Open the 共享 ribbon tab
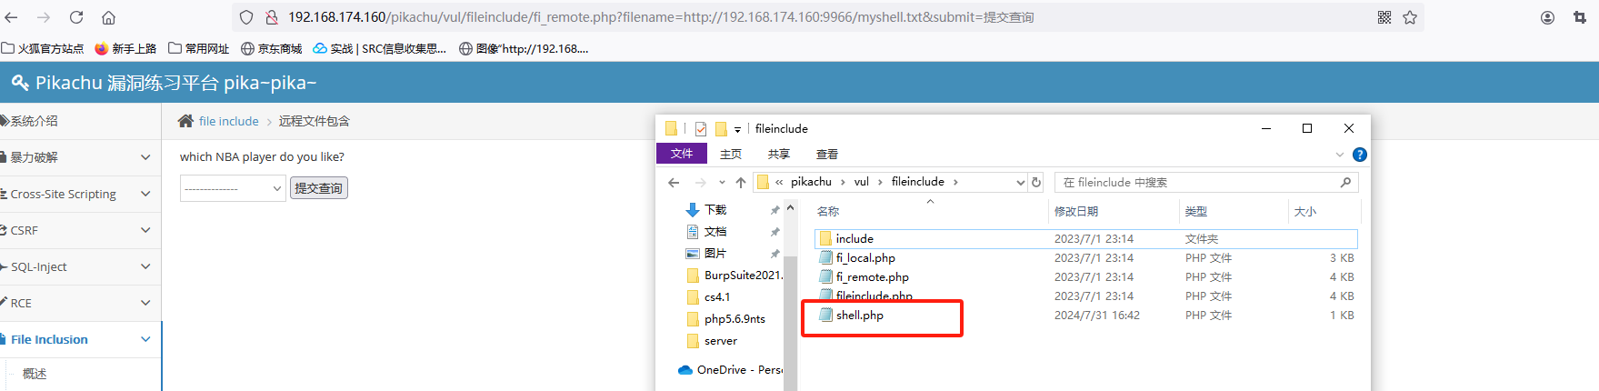This screenshot has height=391, width=1599. (778, 154)
